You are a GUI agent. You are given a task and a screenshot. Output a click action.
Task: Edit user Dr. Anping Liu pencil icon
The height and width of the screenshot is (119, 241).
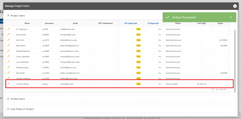click(x=8, y=29)
